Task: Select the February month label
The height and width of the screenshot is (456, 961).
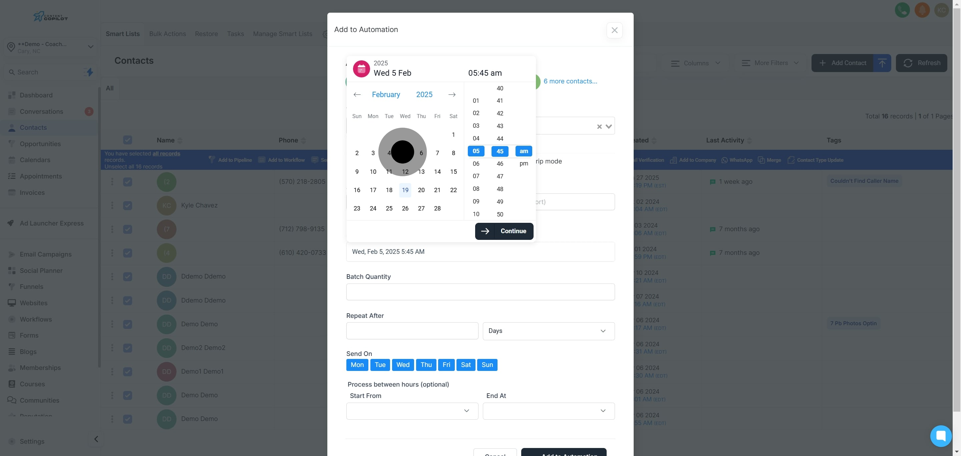Action: [386, 95]
